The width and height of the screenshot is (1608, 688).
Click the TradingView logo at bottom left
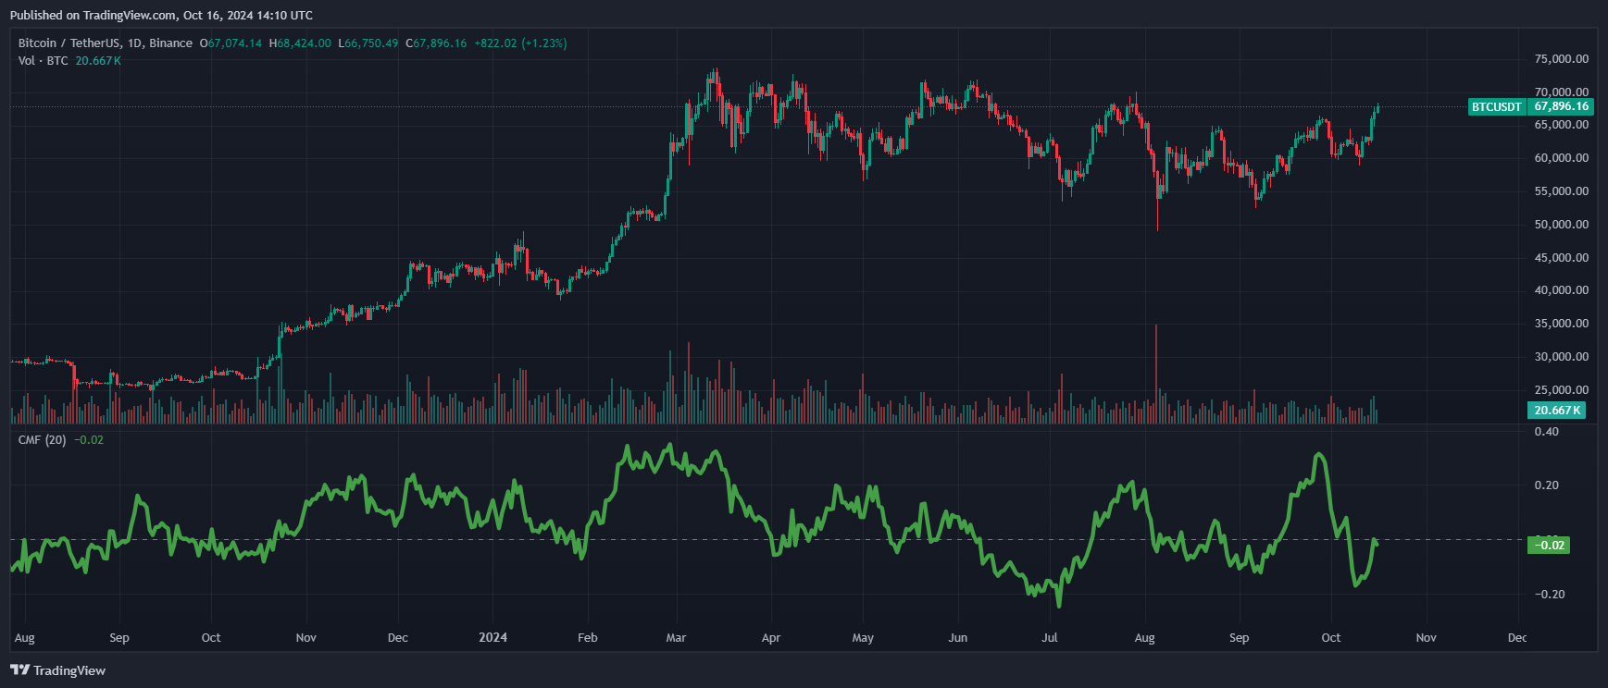click(58, 670)
